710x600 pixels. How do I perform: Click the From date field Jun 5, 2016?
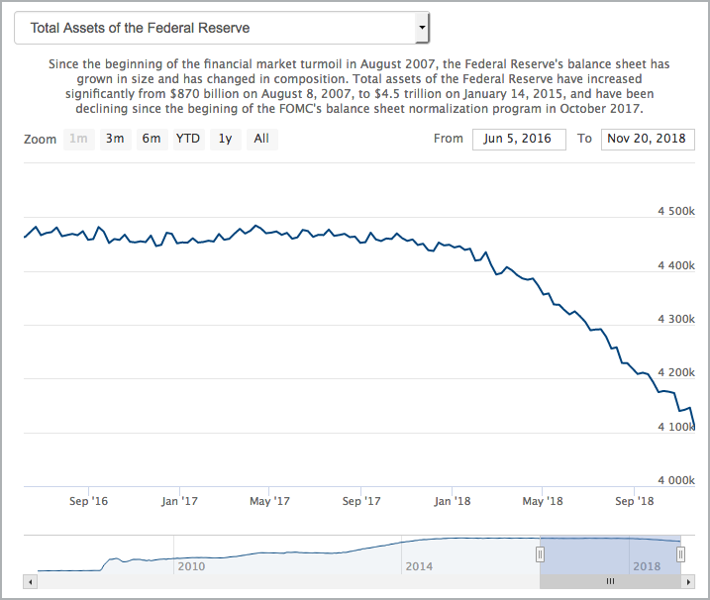pyautogui.click(x=519, y=139)
